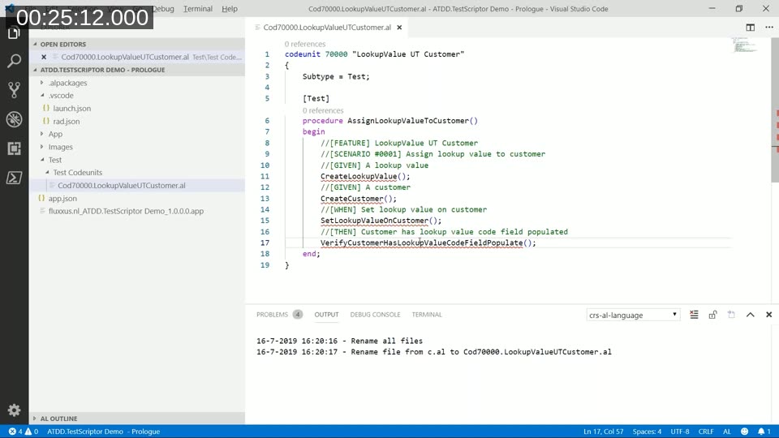The width and height of the screenshot is (779, 438).
Task: Change file encoding UTF-8
Action: click(x=680, y=432)
